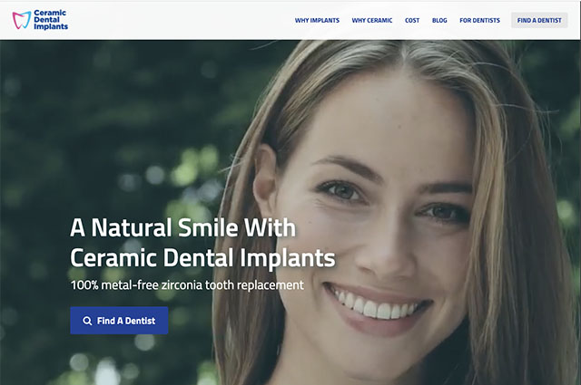Click the A Natural Smile With heading line
The height and width of the screenshot is (385, 581).
click(x=183, y=227)
